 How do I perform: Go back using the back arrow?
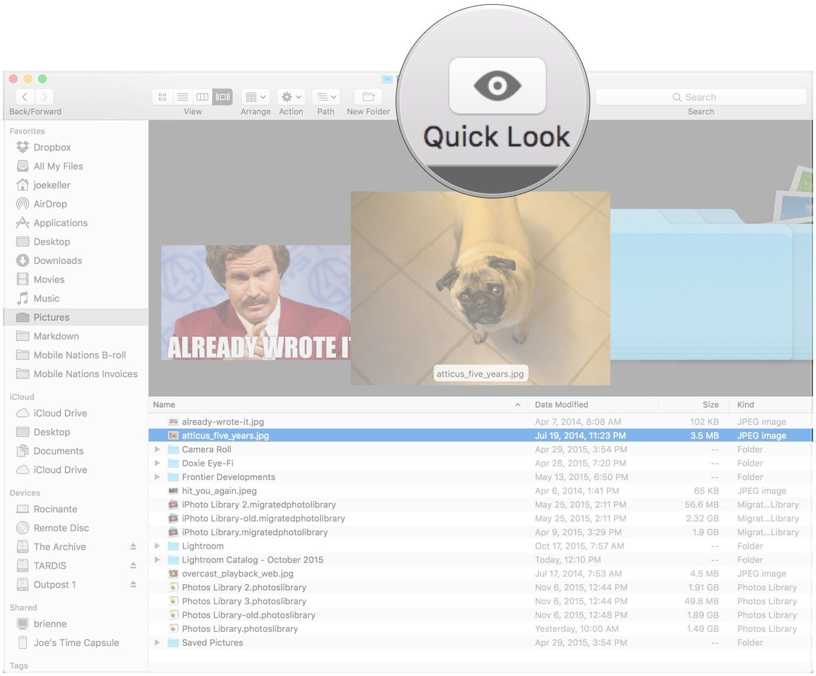(24, 97)
